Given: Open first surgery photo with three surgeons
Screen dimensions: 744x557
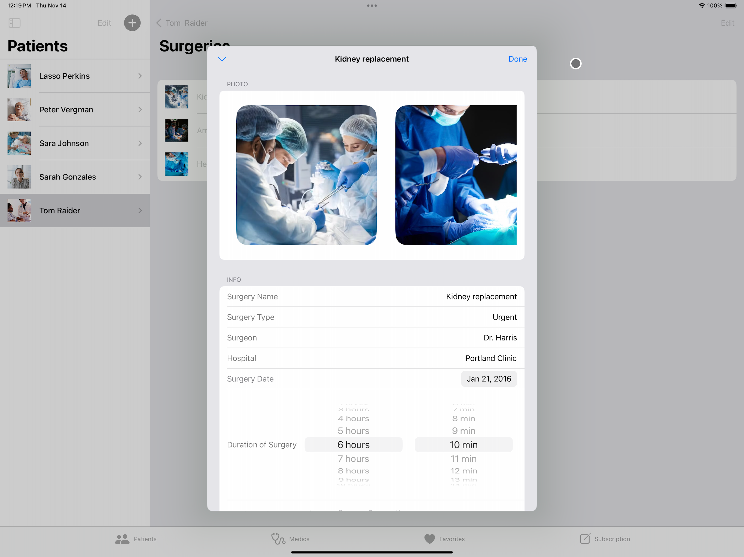Looking at the screenshot, I should tap(306, 175).
